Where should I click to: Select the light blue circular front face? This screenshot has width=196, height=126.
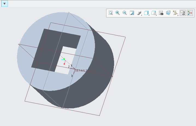30,33
